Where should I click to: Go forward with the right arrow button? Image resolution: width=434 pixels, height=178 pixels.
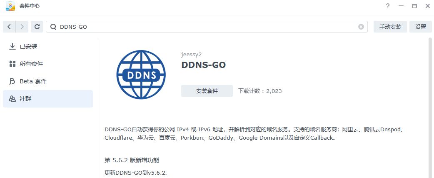[22, 27]
